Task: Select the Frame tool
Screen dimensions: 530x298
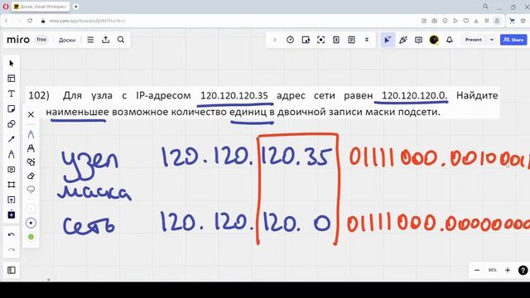Action: coord(11,185)
